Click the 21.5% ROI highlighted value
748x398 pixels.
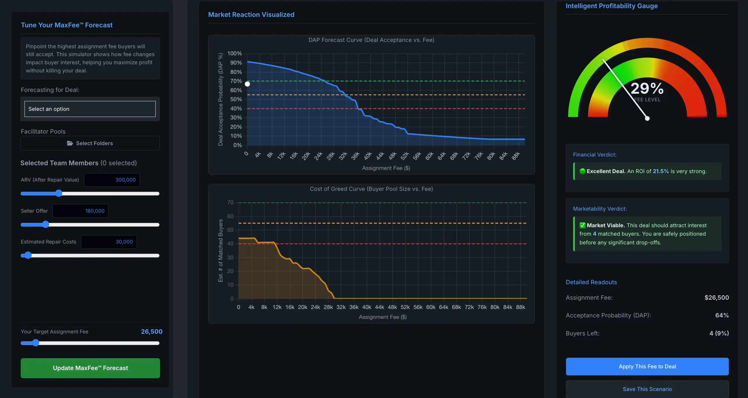click(x=661, y=171)
